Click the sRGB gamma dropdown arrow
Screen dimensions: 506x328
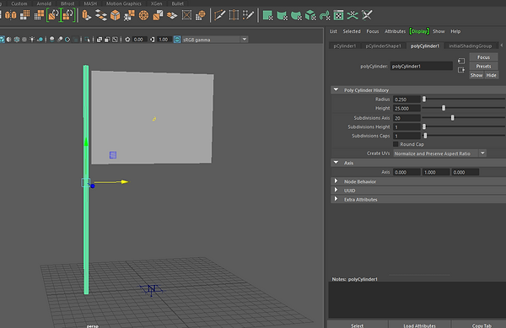tap(245, 40)
